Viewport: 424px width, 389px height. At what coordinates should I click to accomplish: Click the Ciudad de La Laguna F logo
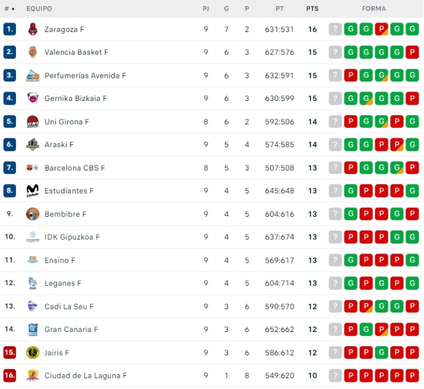33,376
